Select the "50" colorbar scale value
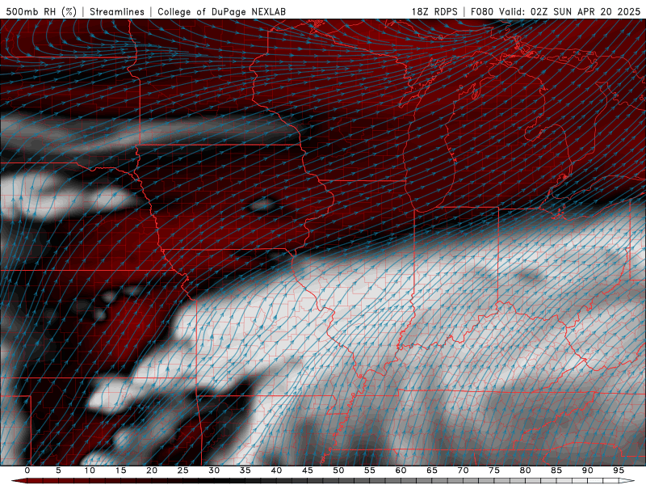 [x=338, y=470]
